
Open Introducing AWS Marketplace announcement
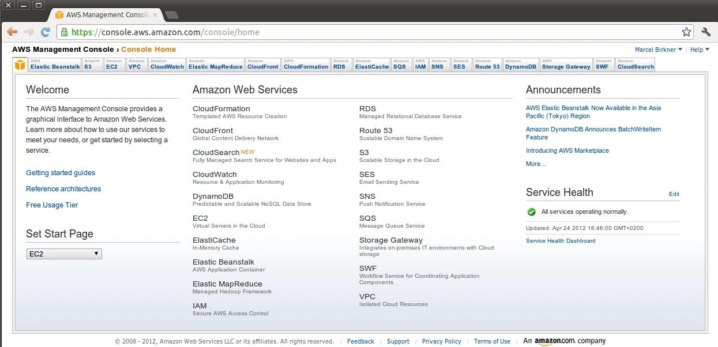coord(567,150)
